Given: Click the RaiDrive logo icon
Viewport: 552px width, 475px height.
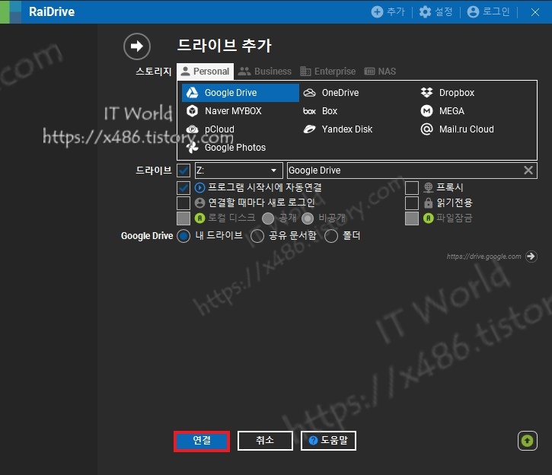Looking at the screenshot, I should tap(11, 12).
